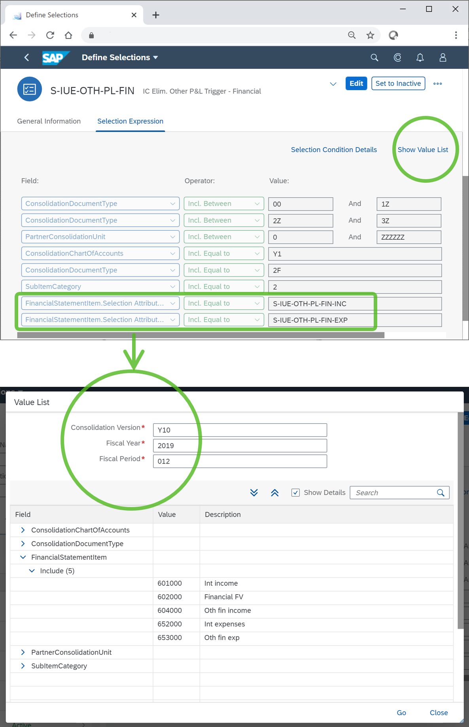
Task: Click the collapse all double-chevron icon
Action: [x=275, y=492]
